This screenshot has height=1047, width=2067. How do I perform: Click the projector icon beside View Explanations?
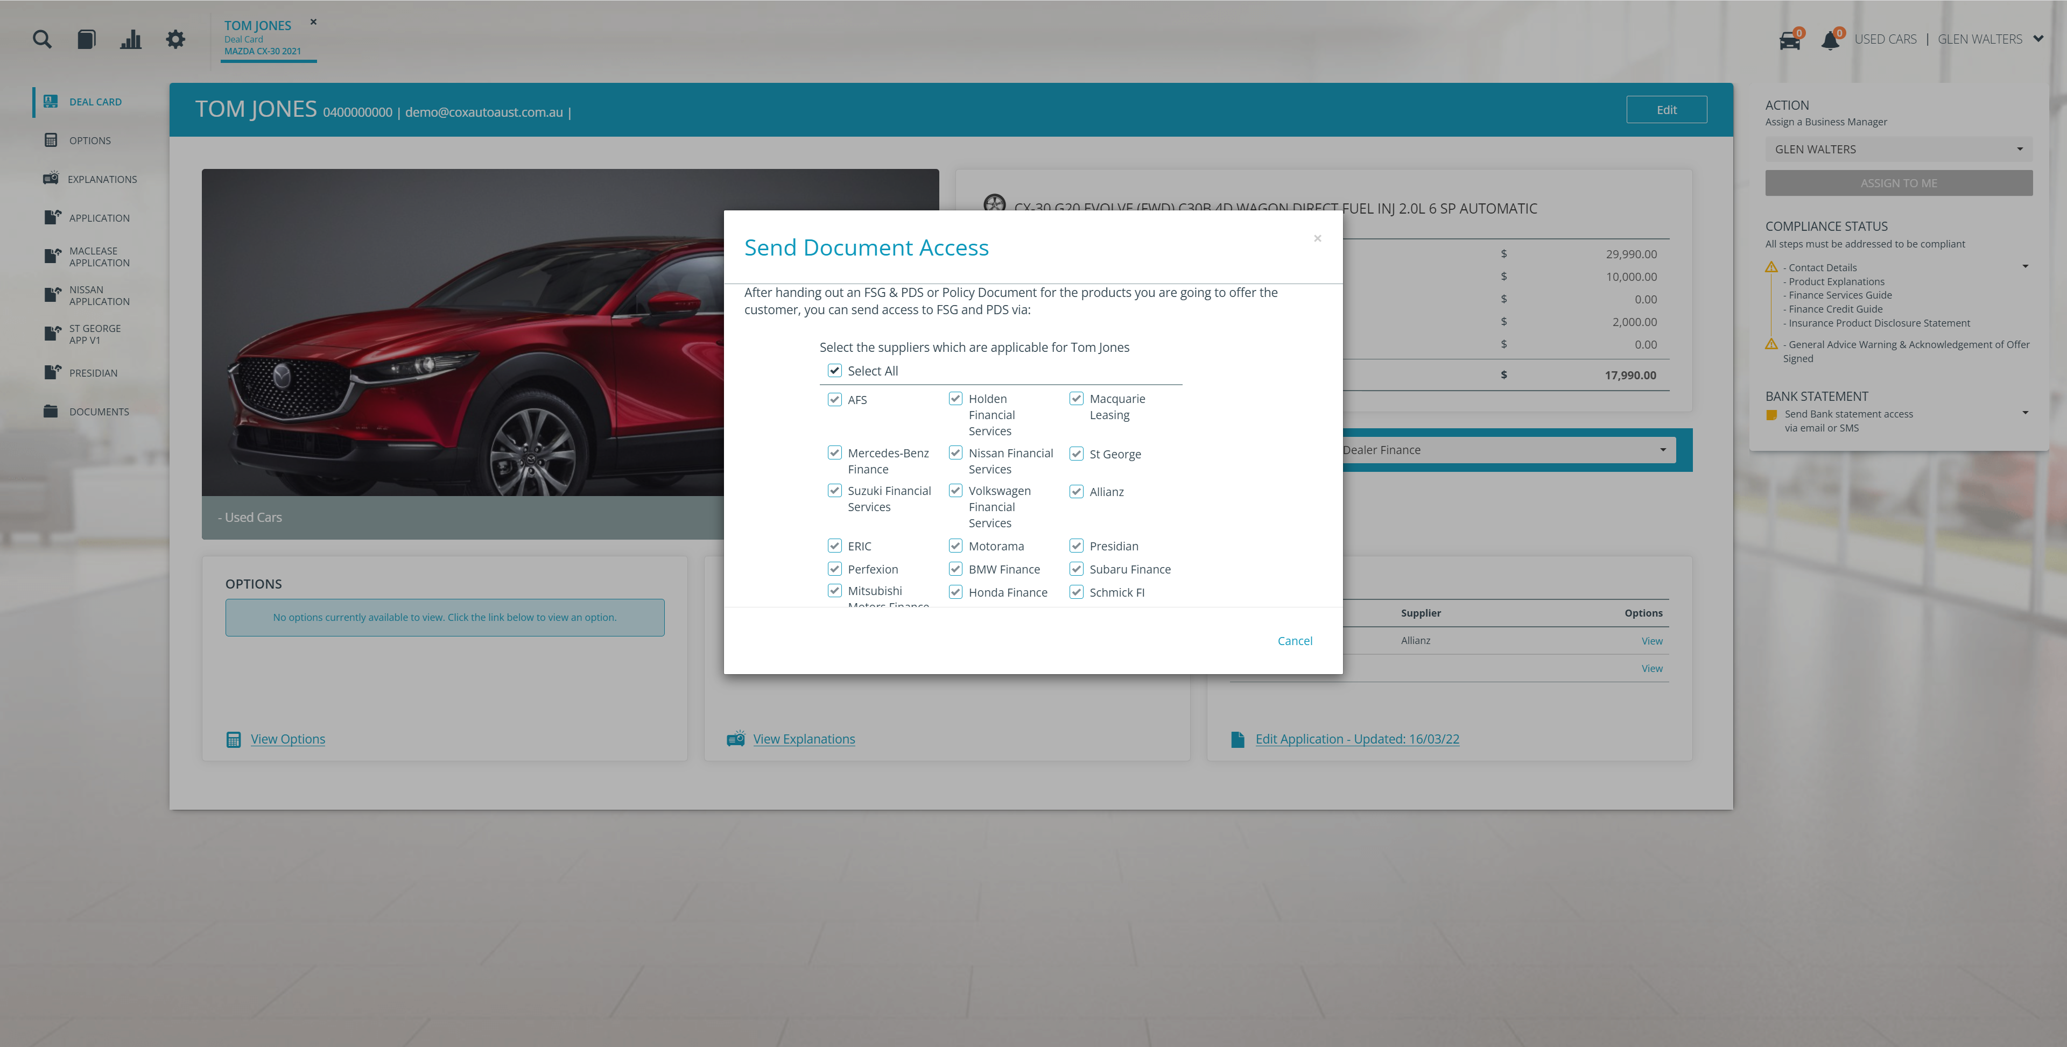coord(736,738)
